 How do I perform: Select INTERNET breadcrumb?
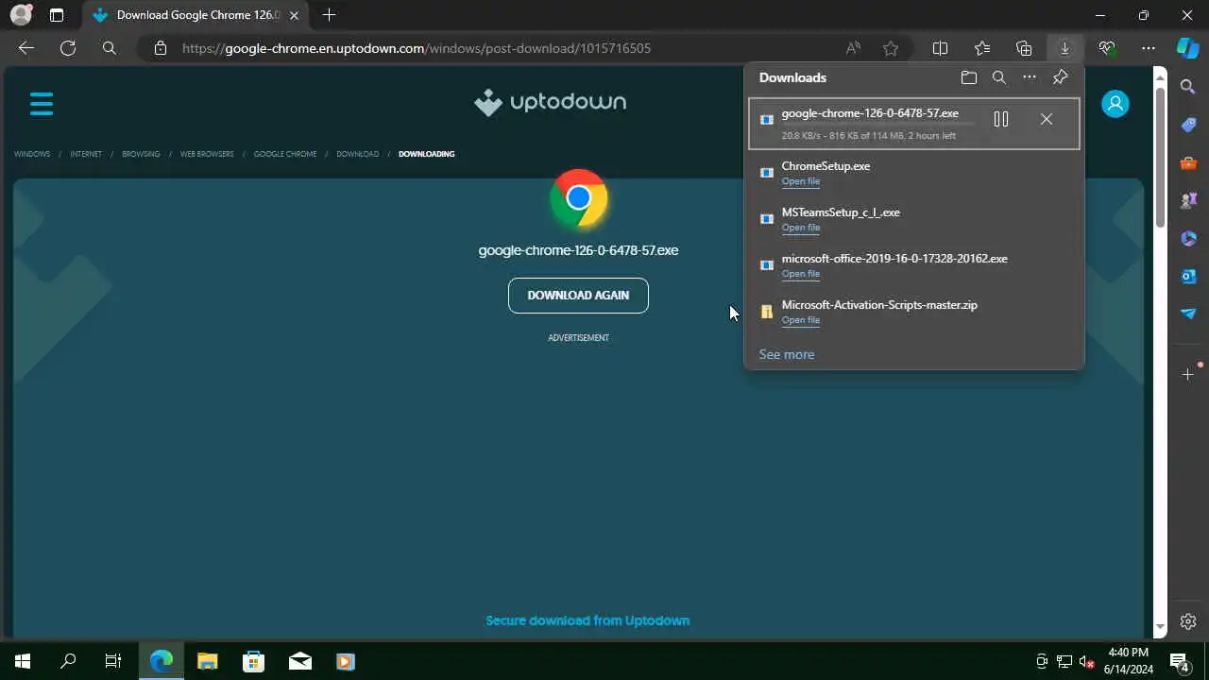[86, 154]
